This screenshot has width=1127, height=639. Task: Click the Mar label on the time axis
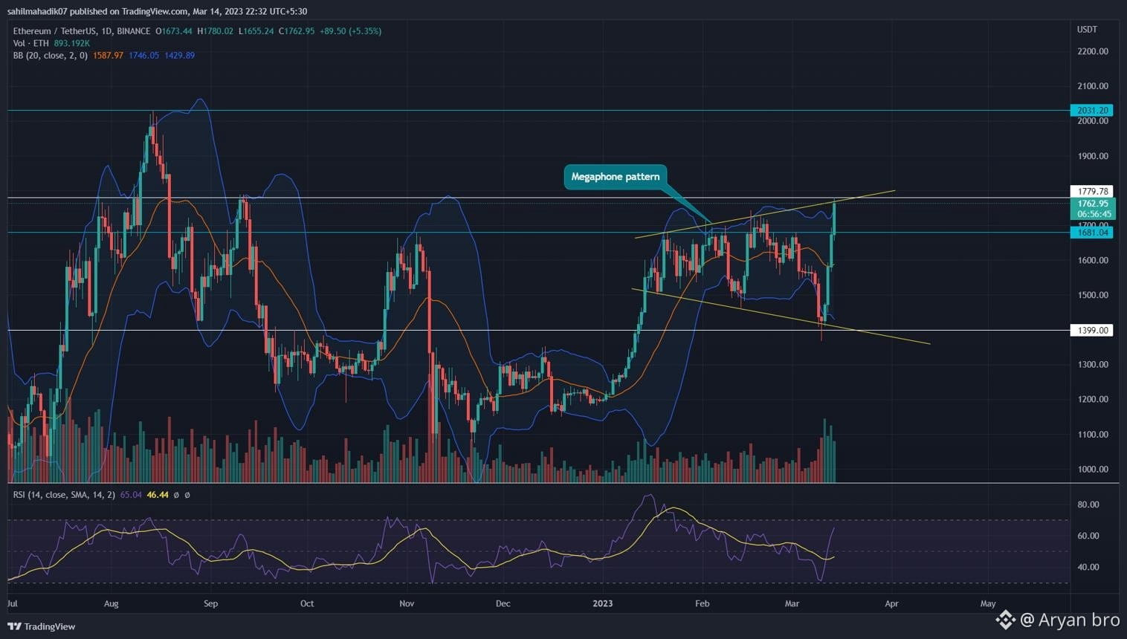coord(792,603)
